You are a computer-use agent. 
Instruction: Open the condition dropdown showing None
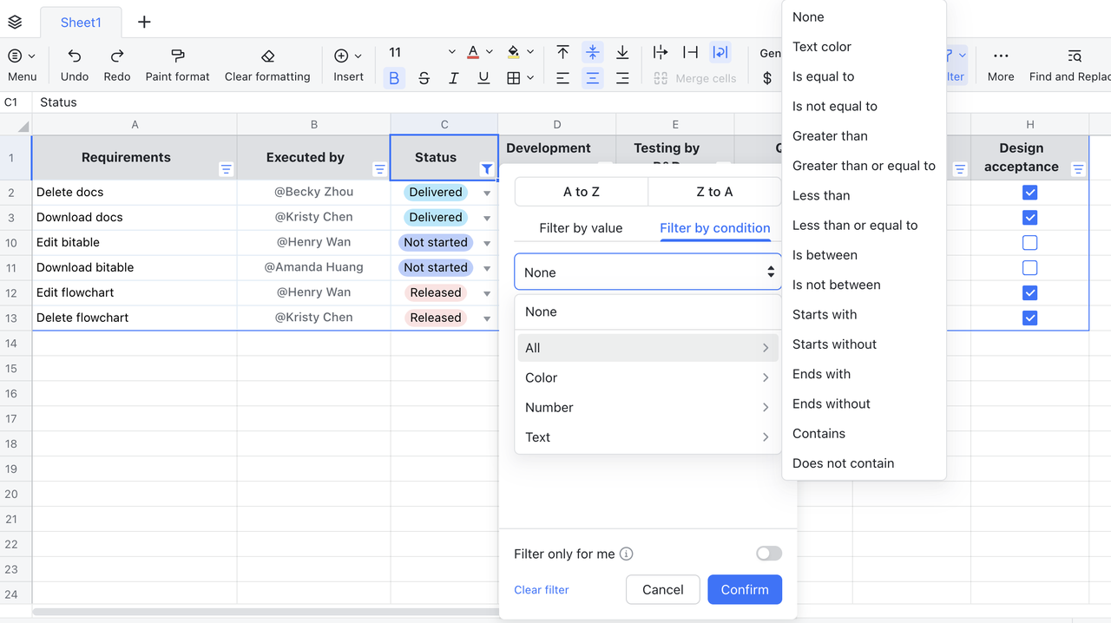648,272
